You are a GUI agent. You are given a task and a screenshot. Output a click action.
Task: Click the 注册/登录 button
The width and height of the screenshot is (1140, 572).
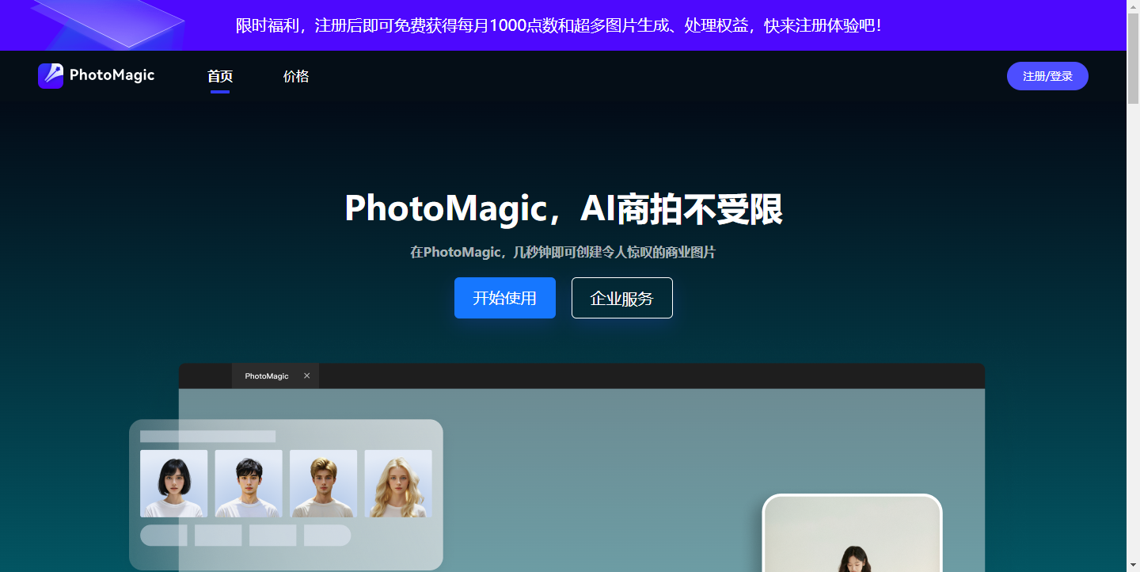(1047, 76)
